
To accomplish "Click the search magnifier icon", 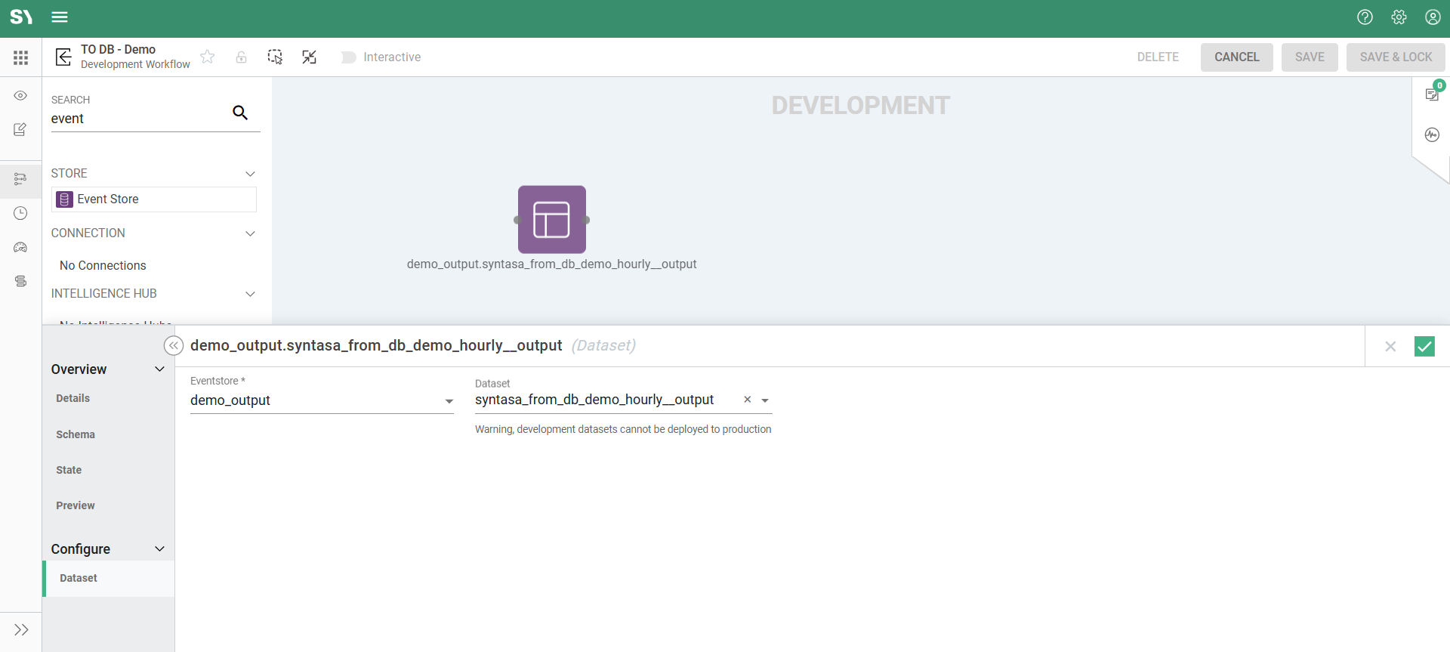I will tap(240, 113).
